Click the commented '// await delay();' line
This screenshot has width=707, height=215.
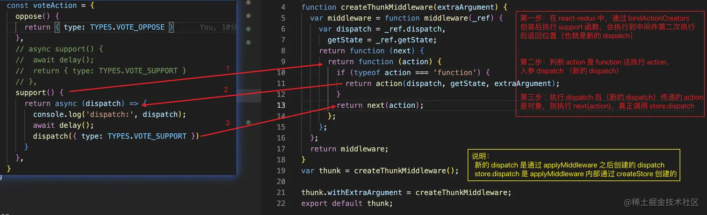click(55, 60)
